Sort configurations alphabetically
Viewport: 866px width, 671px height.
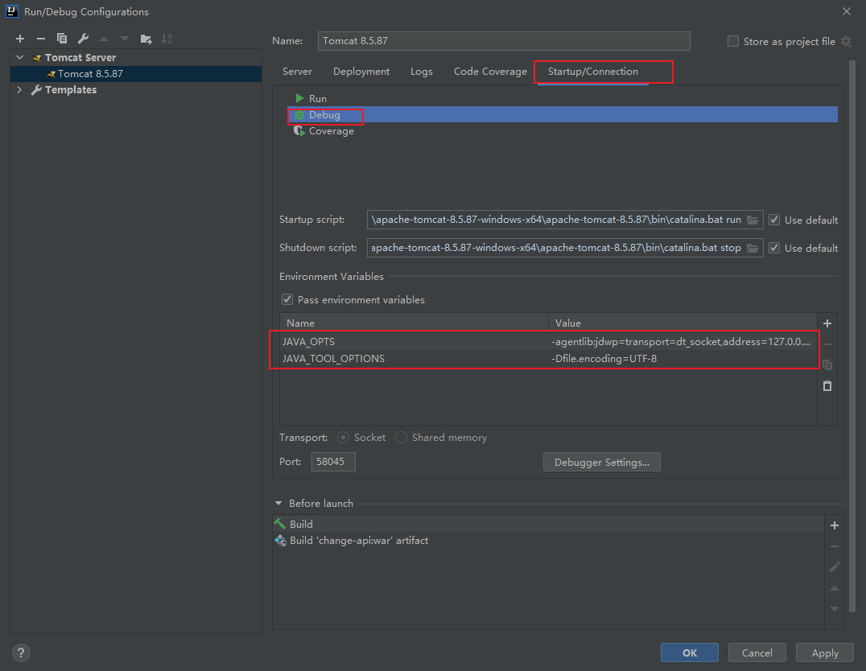[167, 39]
